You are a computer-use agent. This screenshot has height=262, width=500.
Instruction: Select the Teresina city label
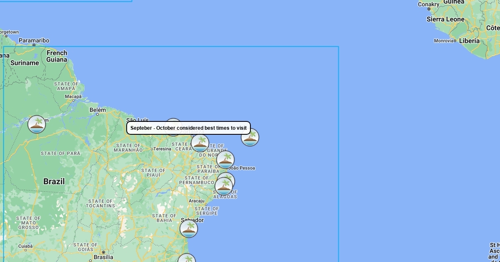pyautogui.click(x=162, y=149)
